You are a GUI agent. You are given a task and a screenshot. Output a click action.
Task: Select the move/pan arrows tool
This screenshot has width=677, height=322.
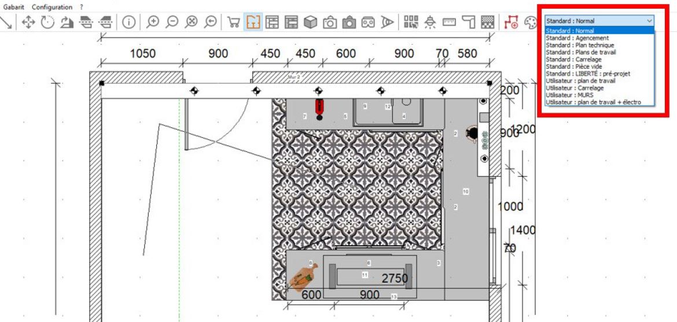pyautogui.click(x=28, y=23)
